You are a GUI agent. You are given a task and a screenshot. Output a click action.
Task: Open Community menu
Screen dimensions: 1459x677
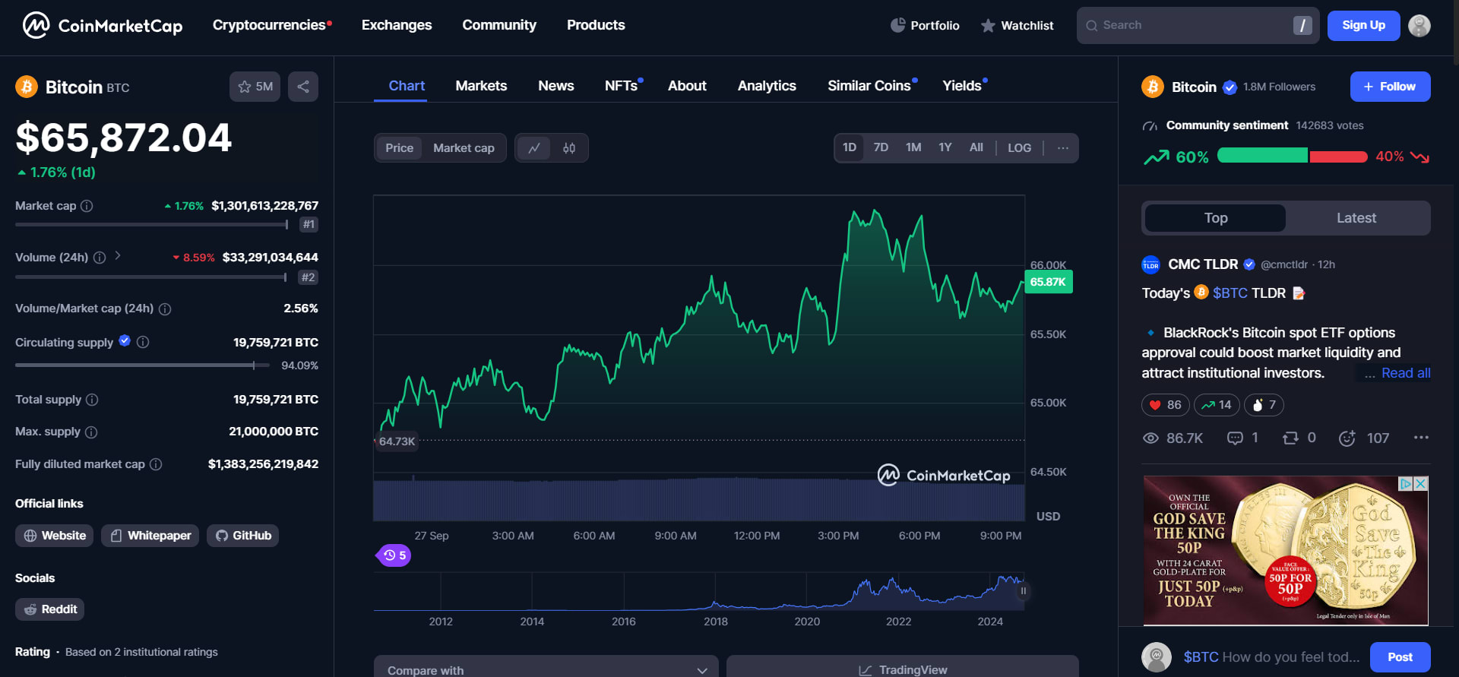[x=499, y=25]
